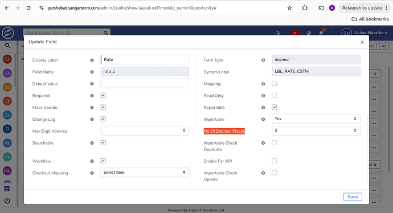Click the info icon beside Field Type
393x213 pixels.
(x=263, y=60)
